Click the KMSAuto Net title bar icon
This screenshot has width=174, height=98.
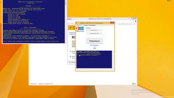tap(77, 23)
